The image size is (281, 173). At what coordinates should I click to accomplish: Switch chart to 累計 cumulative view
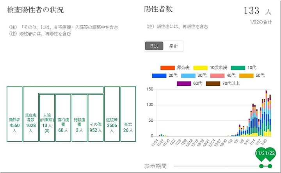(173, 46)
